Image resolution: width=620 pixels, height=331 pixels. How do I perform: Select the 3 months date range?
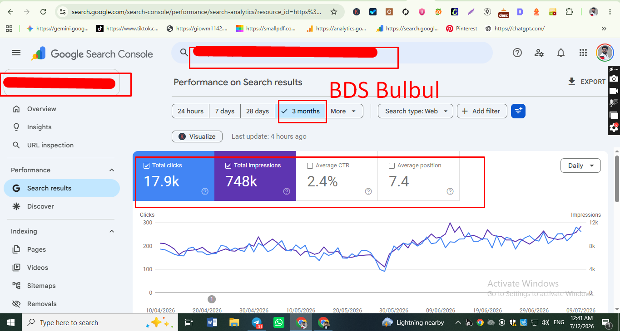(300, 111)
